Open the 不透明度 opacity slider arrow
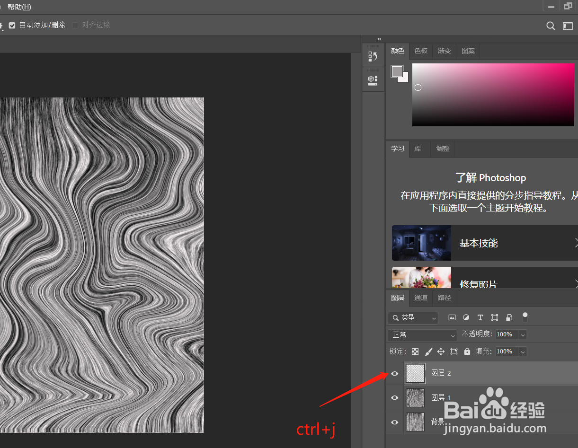 coord(523,335)
